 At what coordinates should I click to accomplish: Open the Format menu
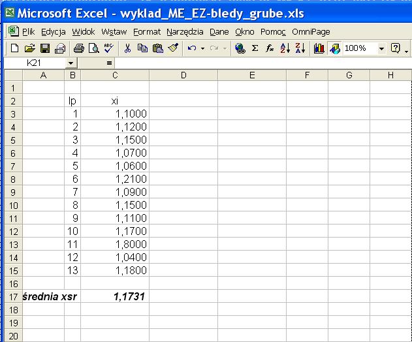click(147, 32)
